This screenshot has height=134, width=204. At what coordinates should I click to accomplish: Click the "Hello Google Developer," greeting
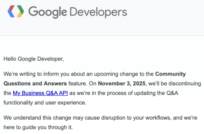click(x=34, y=59)
